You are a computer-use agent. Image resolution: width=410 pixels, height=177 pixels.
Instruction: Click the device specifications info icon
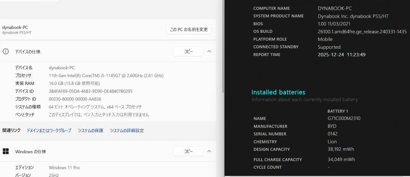5,52
